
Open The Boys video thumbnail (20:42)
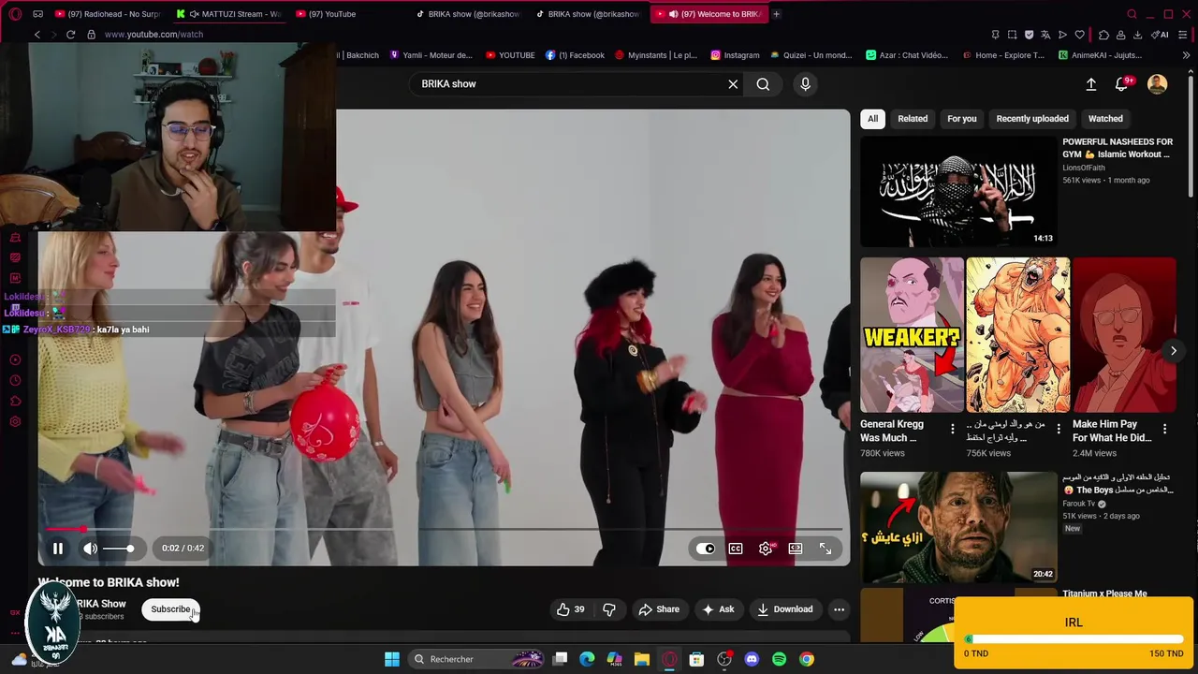click(x=958, y=527)
